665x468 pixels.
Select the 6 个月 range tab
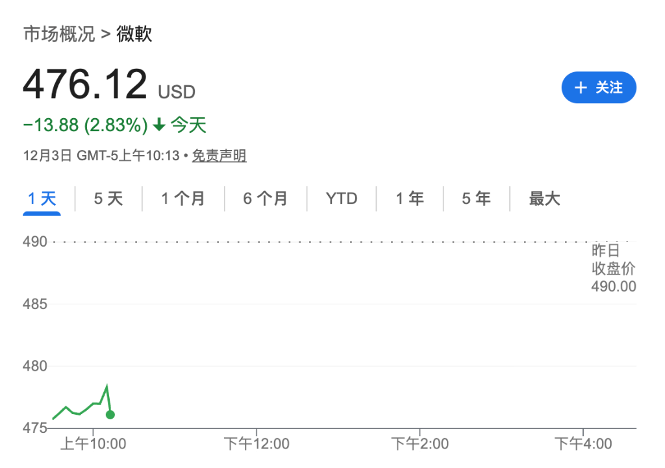click(x=265, y=199)
